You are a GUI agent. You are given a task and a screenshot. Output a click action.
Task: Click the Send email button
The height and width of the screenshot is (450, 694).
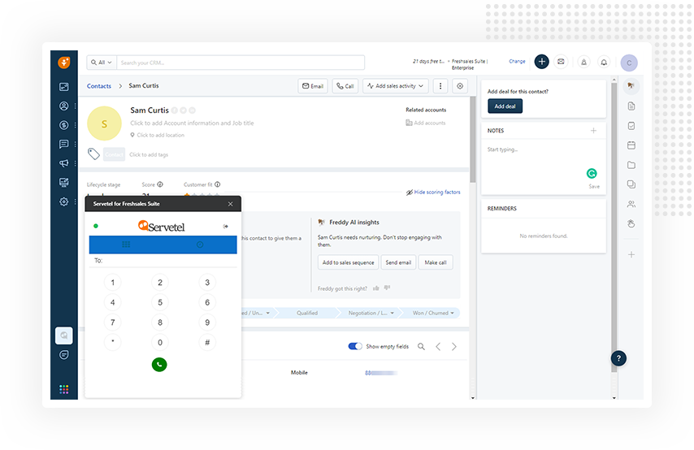(x=398, y=262)
